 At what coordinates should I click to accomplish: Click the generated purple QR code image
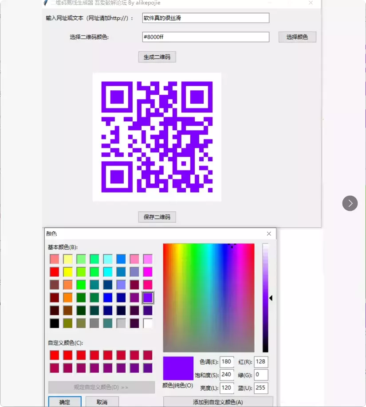[157, 137]
